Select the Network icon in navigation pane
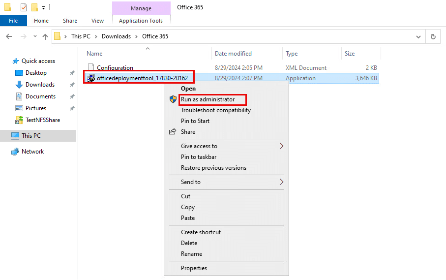This screenshot has height=280, width=446. tap(15, 152)
